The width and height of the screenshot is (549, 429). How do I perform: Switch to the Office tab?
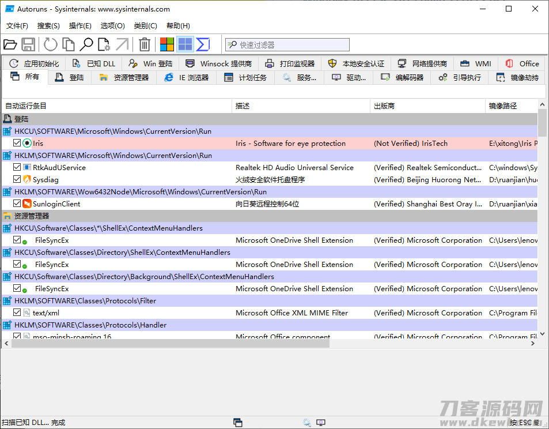point(522,63)
